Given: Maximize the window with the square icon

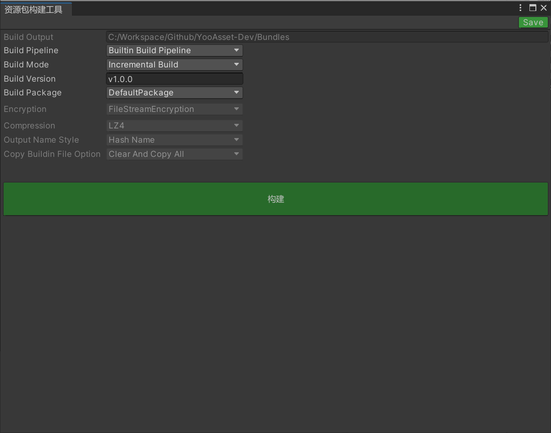Looking at the screenshot, I should tap(533, 8).
